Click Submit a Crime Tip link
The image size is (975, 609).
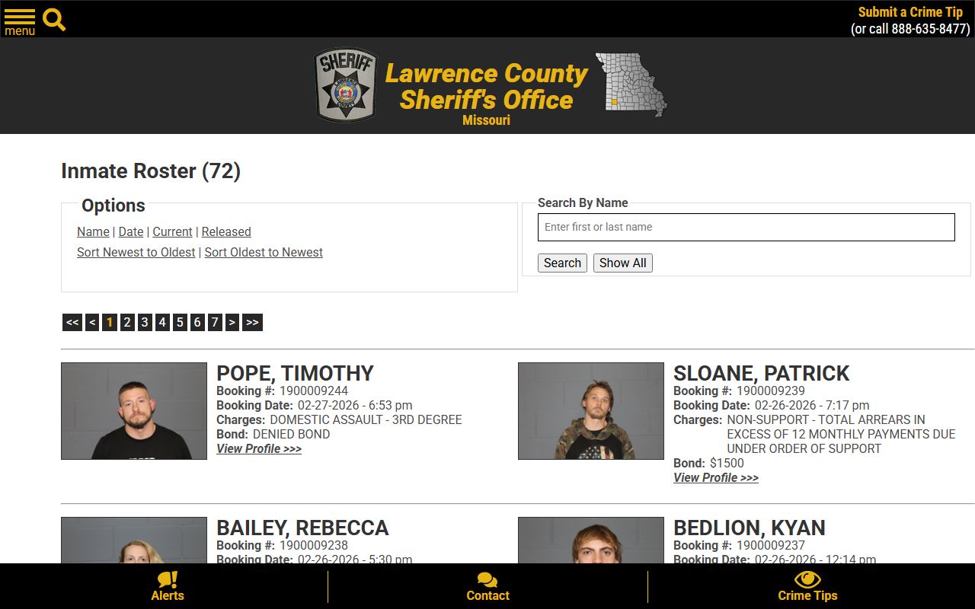[910, 12]
